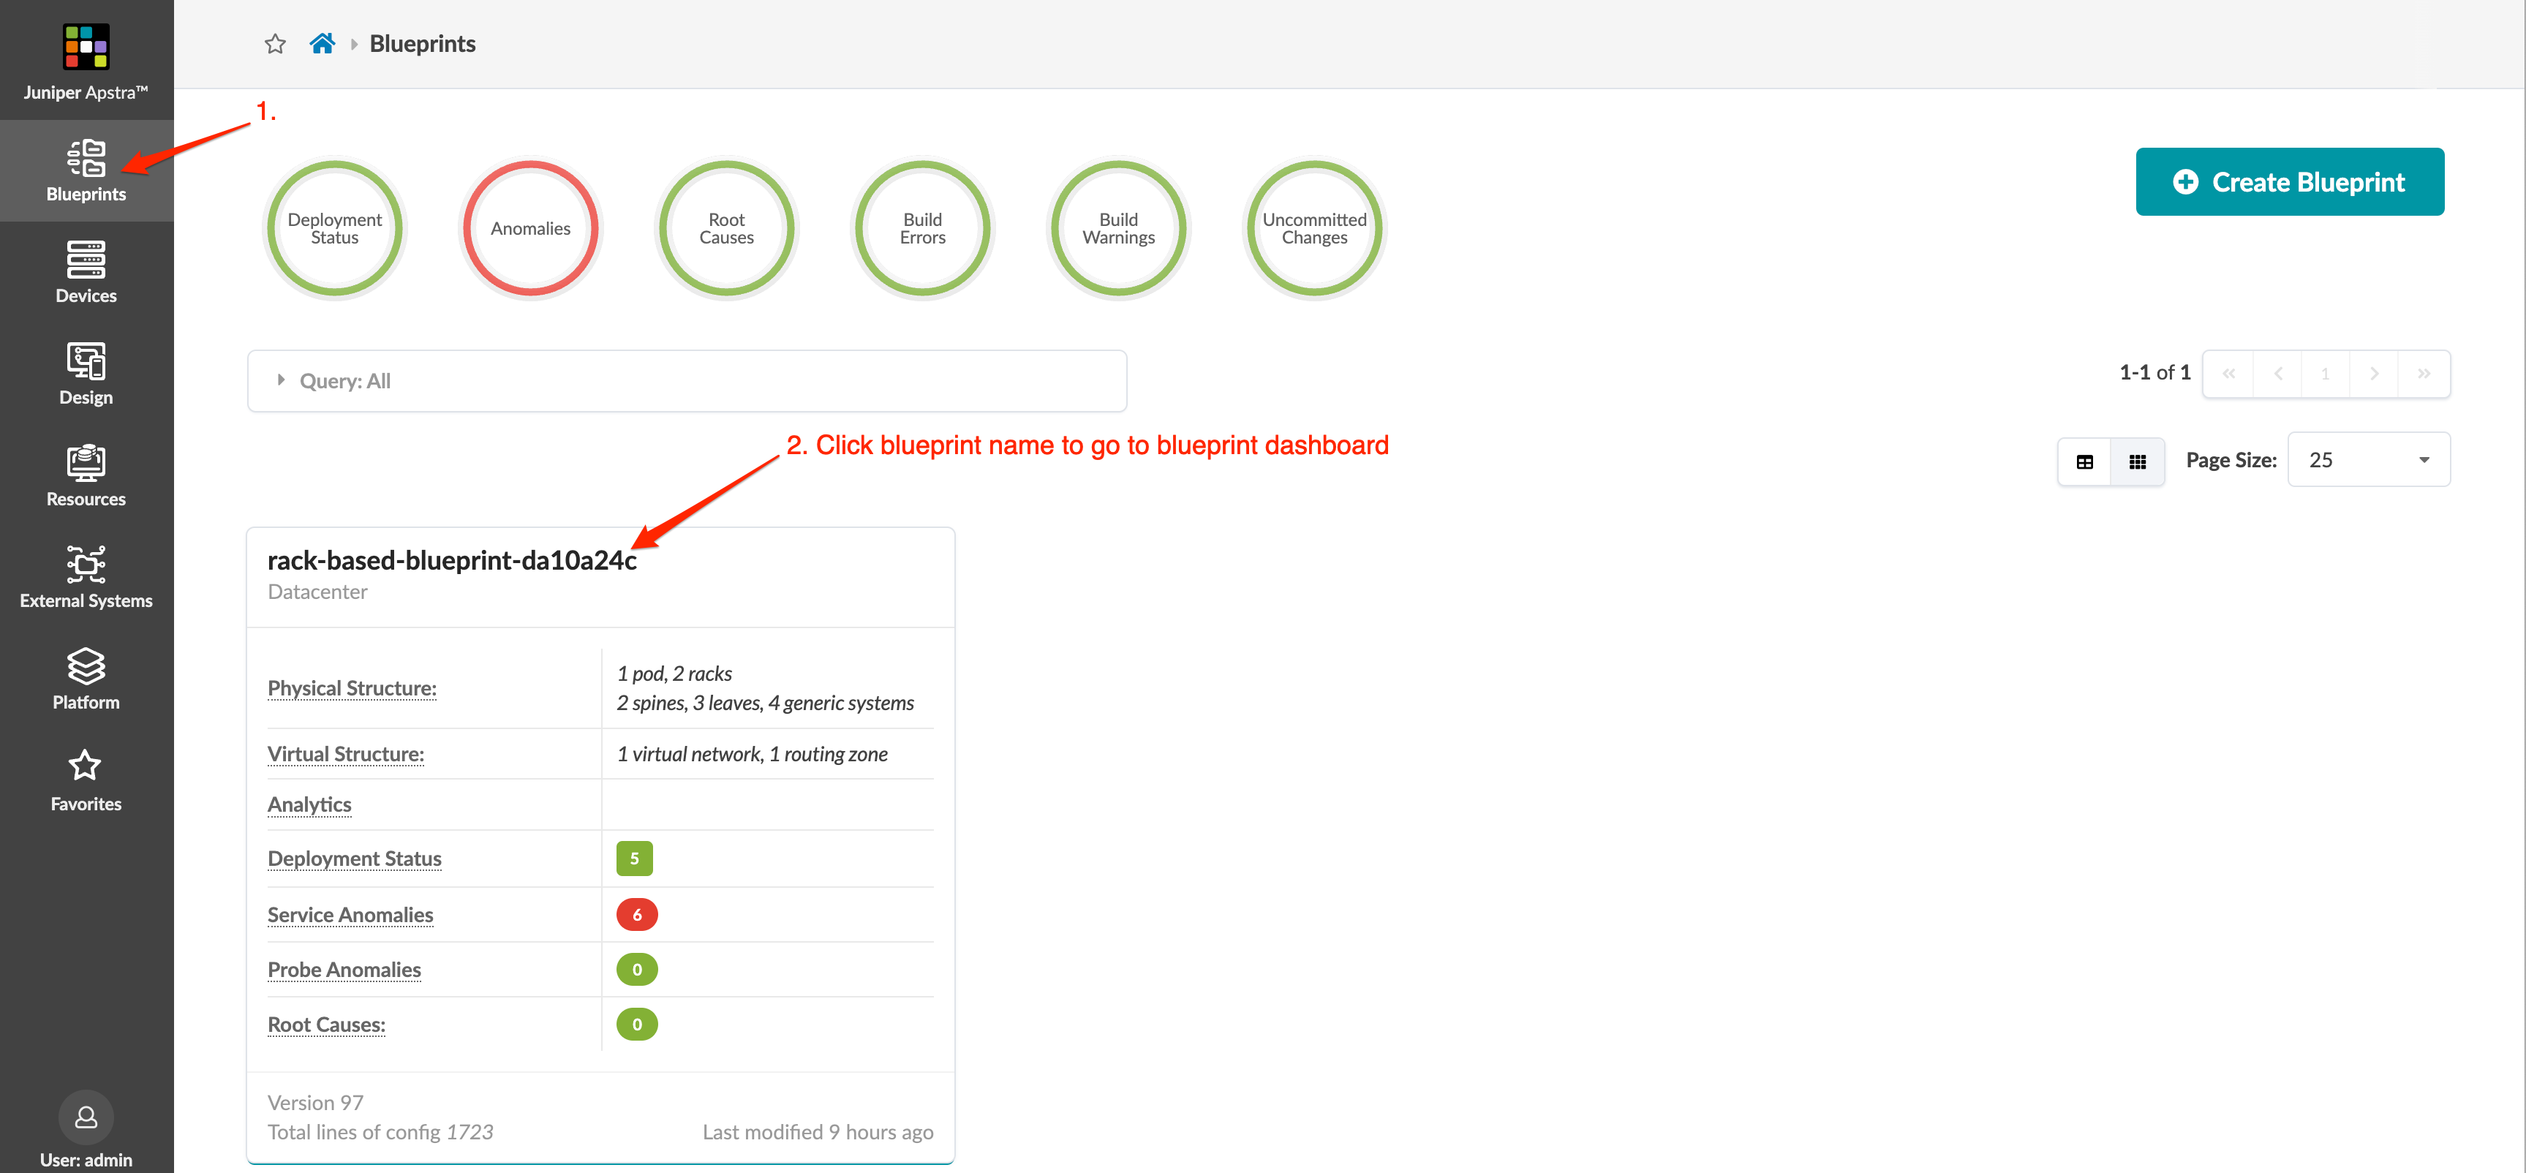Click the red Service Anomalies badge

[636, 914]
